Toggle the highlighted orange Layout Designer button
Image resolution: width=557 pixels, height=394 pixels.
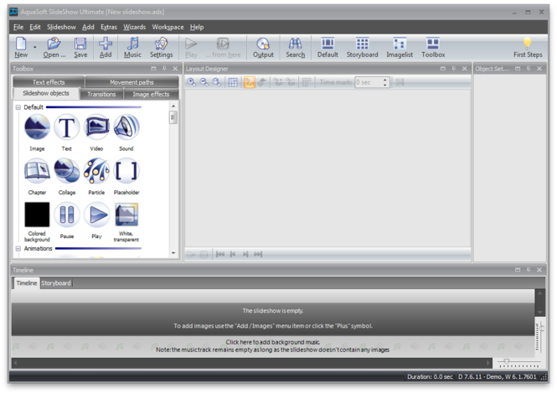[x=250, y=82]
